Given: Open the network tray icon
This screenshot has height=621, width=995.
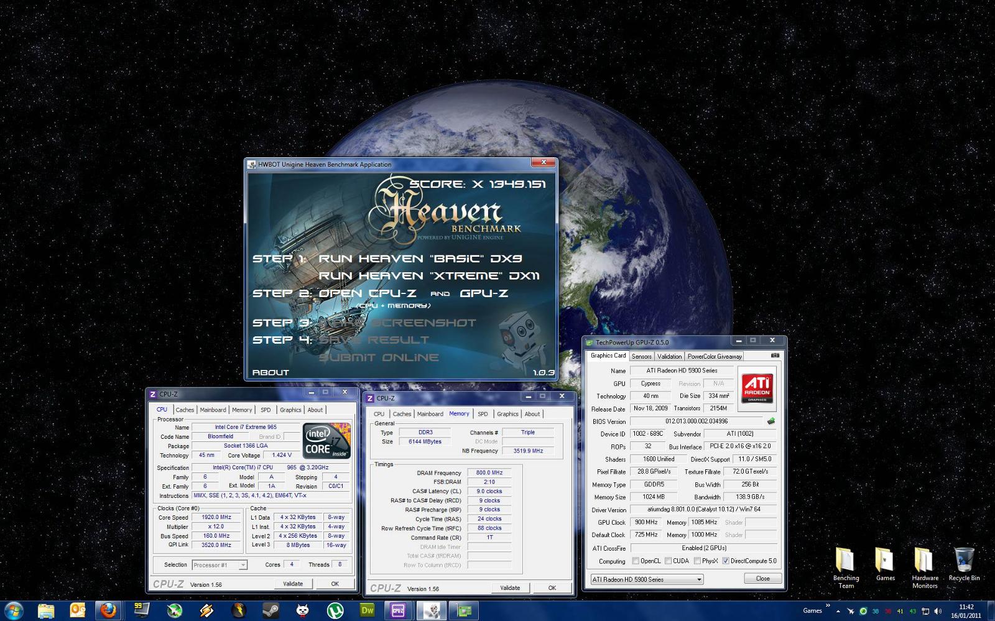Looking at the screenshot, I should click(925, 611).
